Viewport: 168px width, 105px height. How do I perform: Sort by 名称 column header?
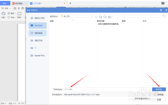[x=52, y=21]
